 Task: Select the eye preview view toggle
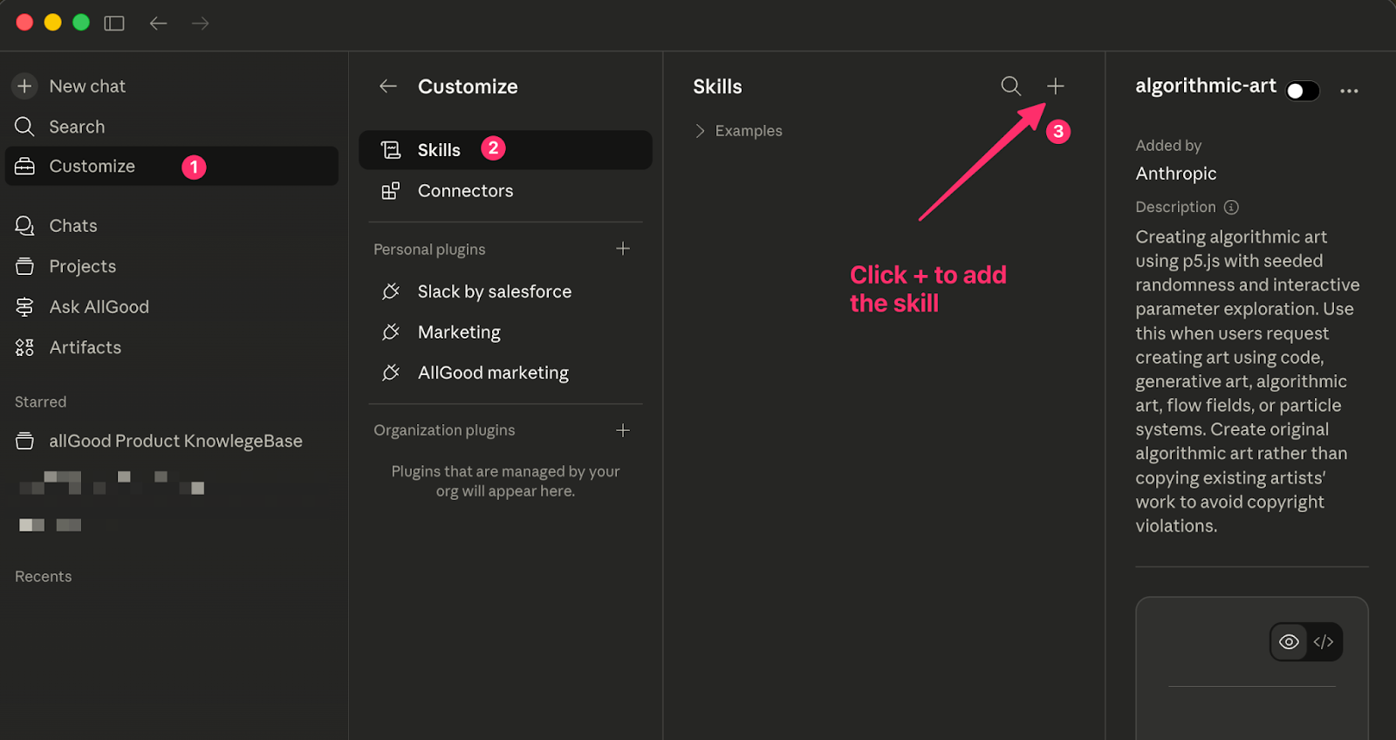point(1289,642)
